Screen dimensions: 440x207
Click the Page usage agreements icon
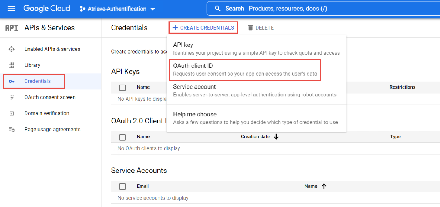coord(11,130)
